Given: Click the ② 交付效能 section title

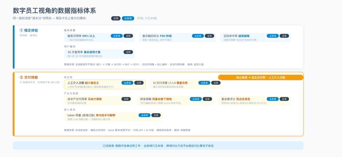Looking at the screenshot, I should tap(29, 77).
